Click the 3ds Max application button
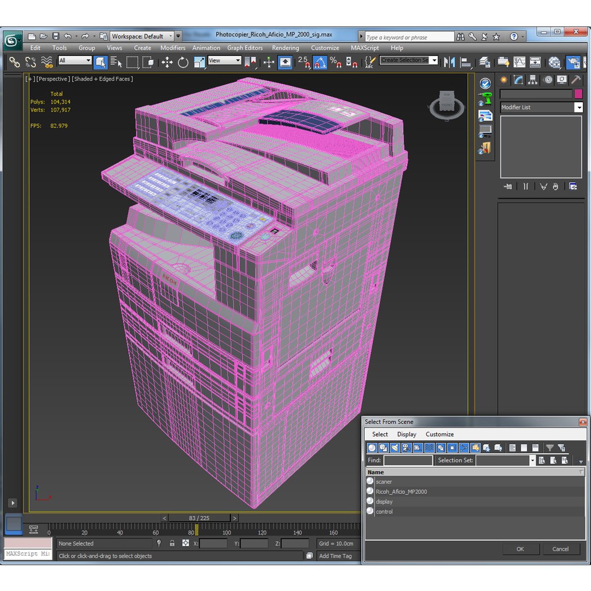The width and height of the screenshot is (591, 591). click(11, 40)
